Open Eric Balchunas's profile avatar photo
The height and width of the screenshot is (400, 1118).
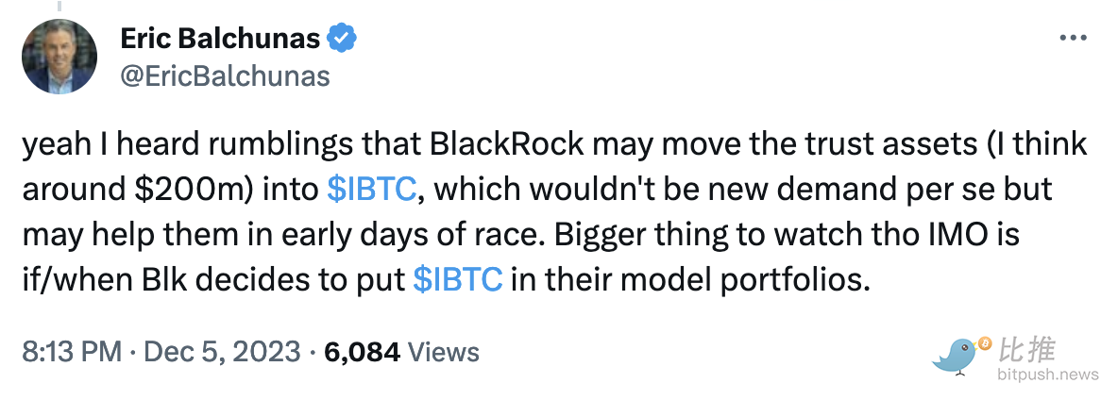tap(59, 56)
